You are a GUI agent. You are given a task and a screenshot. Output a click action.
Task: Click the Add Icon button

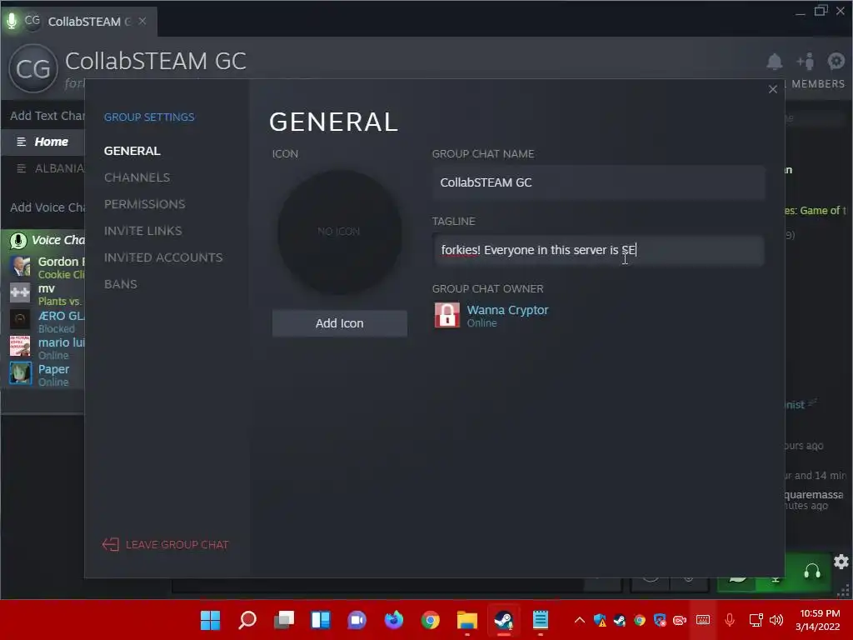point(340,323)
